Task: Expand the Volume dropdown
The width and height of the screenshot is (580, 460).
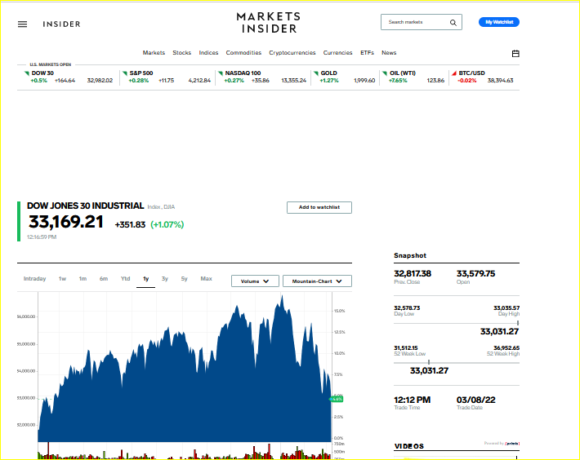Action: click(x=255, y=281)
